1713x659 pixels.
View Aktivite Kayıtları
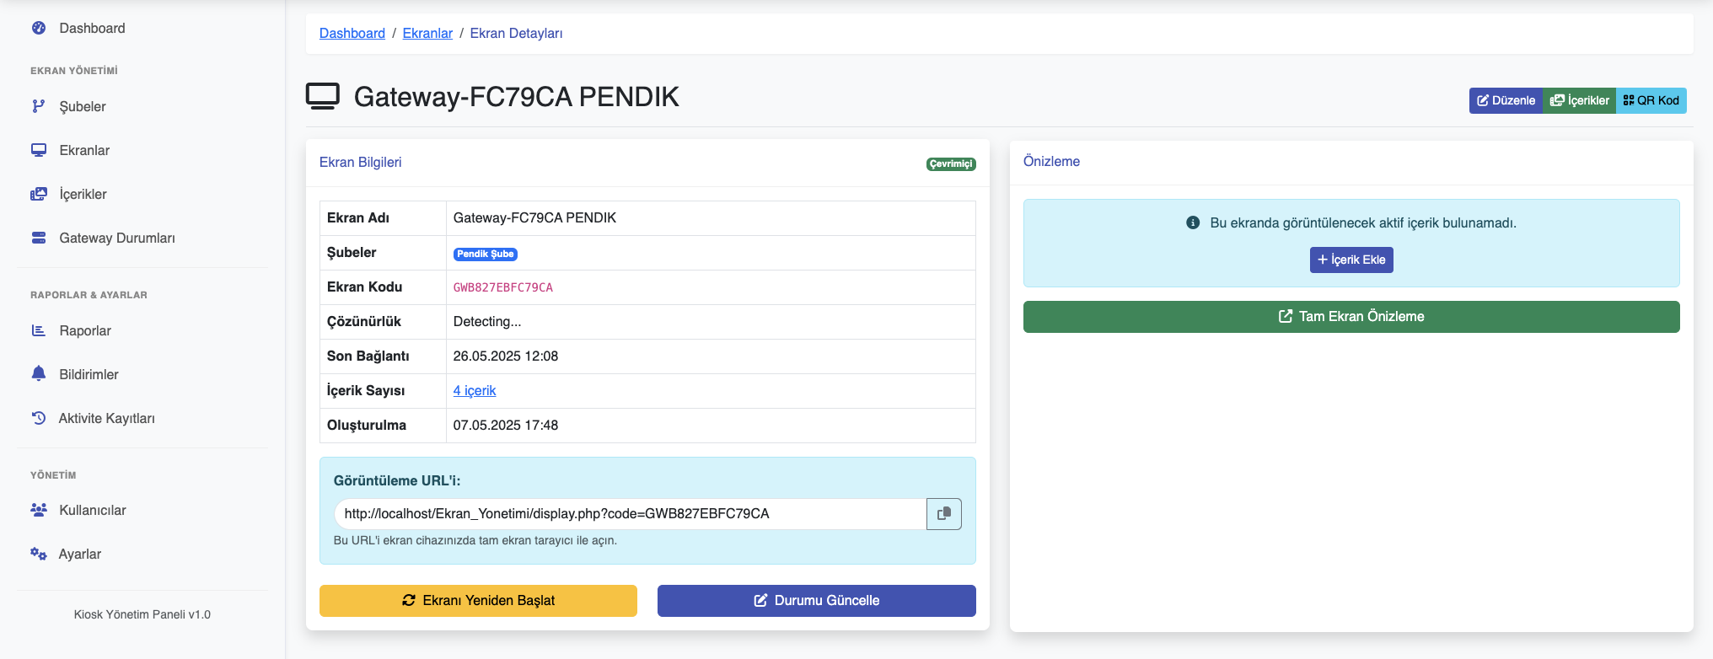[106, 418]
